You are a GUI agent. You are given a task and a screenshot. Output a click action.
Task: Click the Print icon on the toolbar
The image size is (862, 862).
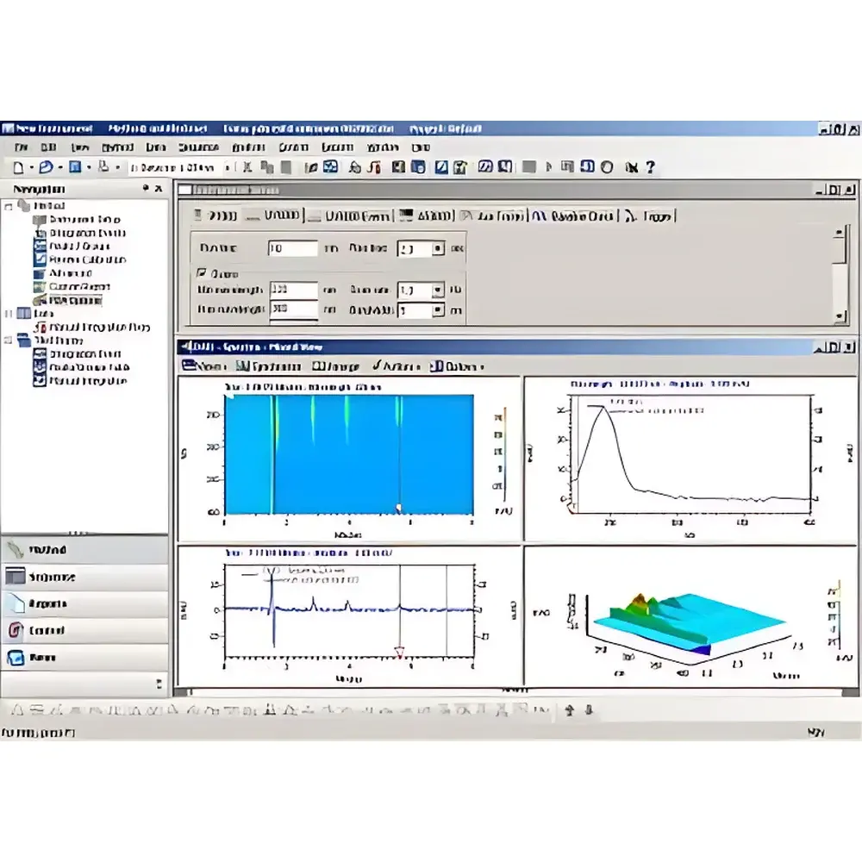point(103,168)
